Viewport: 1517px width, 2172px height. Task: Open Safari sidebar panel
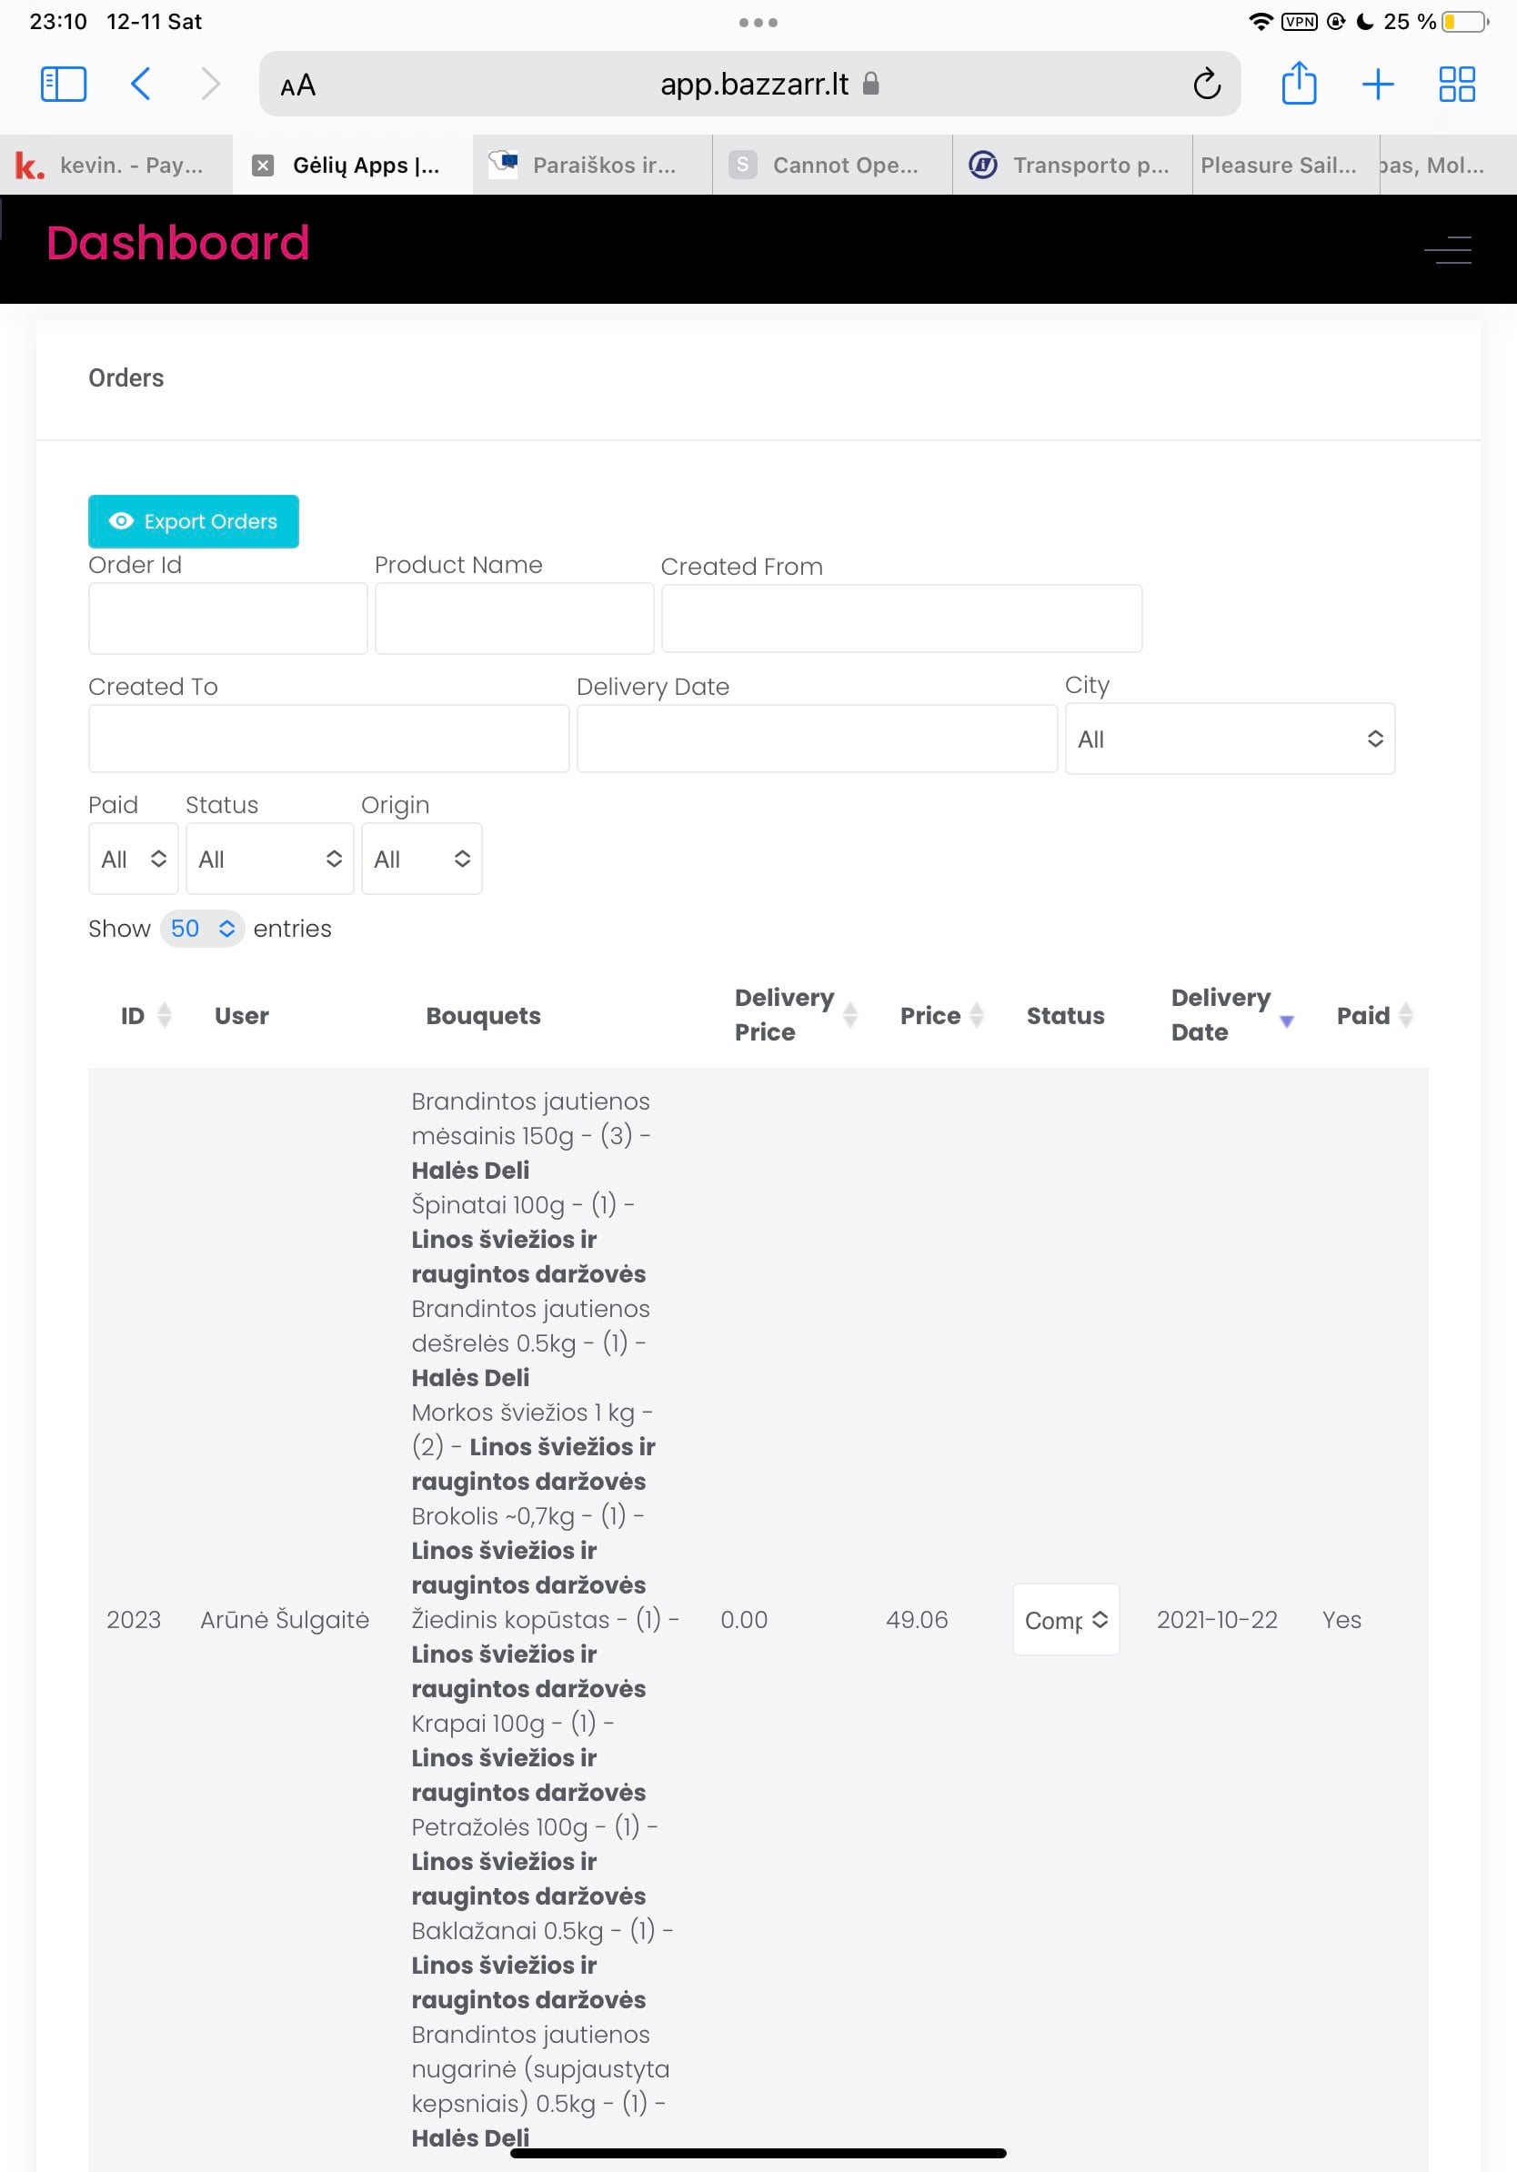click(x=64, y=85)
